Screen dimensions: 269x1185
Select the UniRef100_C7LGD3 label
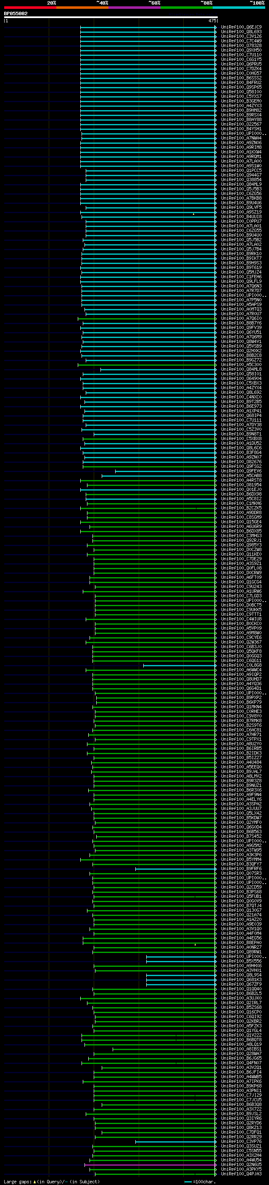(x=241, y=596)
